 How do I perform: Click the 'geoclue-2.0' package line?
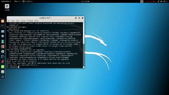[x=14, y=29]
